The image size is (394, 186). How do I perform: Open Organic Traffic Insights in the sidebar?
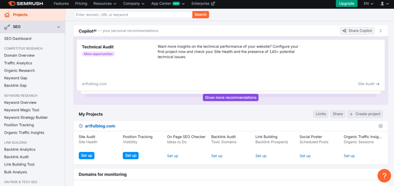[x=24, y=133]
